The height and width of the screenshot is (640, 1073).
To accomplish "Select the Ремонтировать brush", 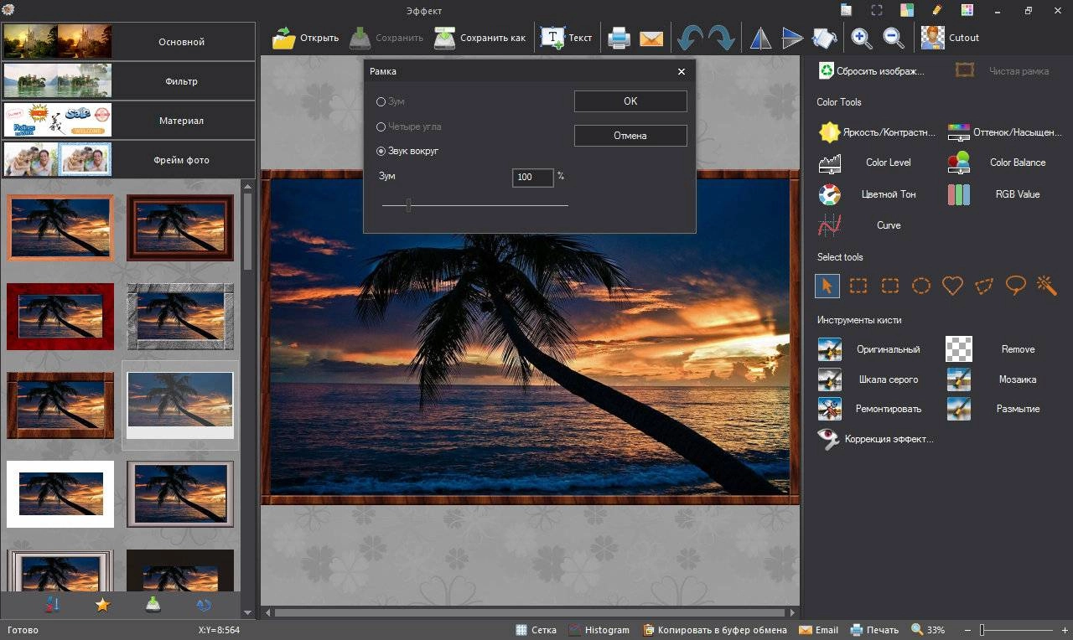I will (870, 409).
